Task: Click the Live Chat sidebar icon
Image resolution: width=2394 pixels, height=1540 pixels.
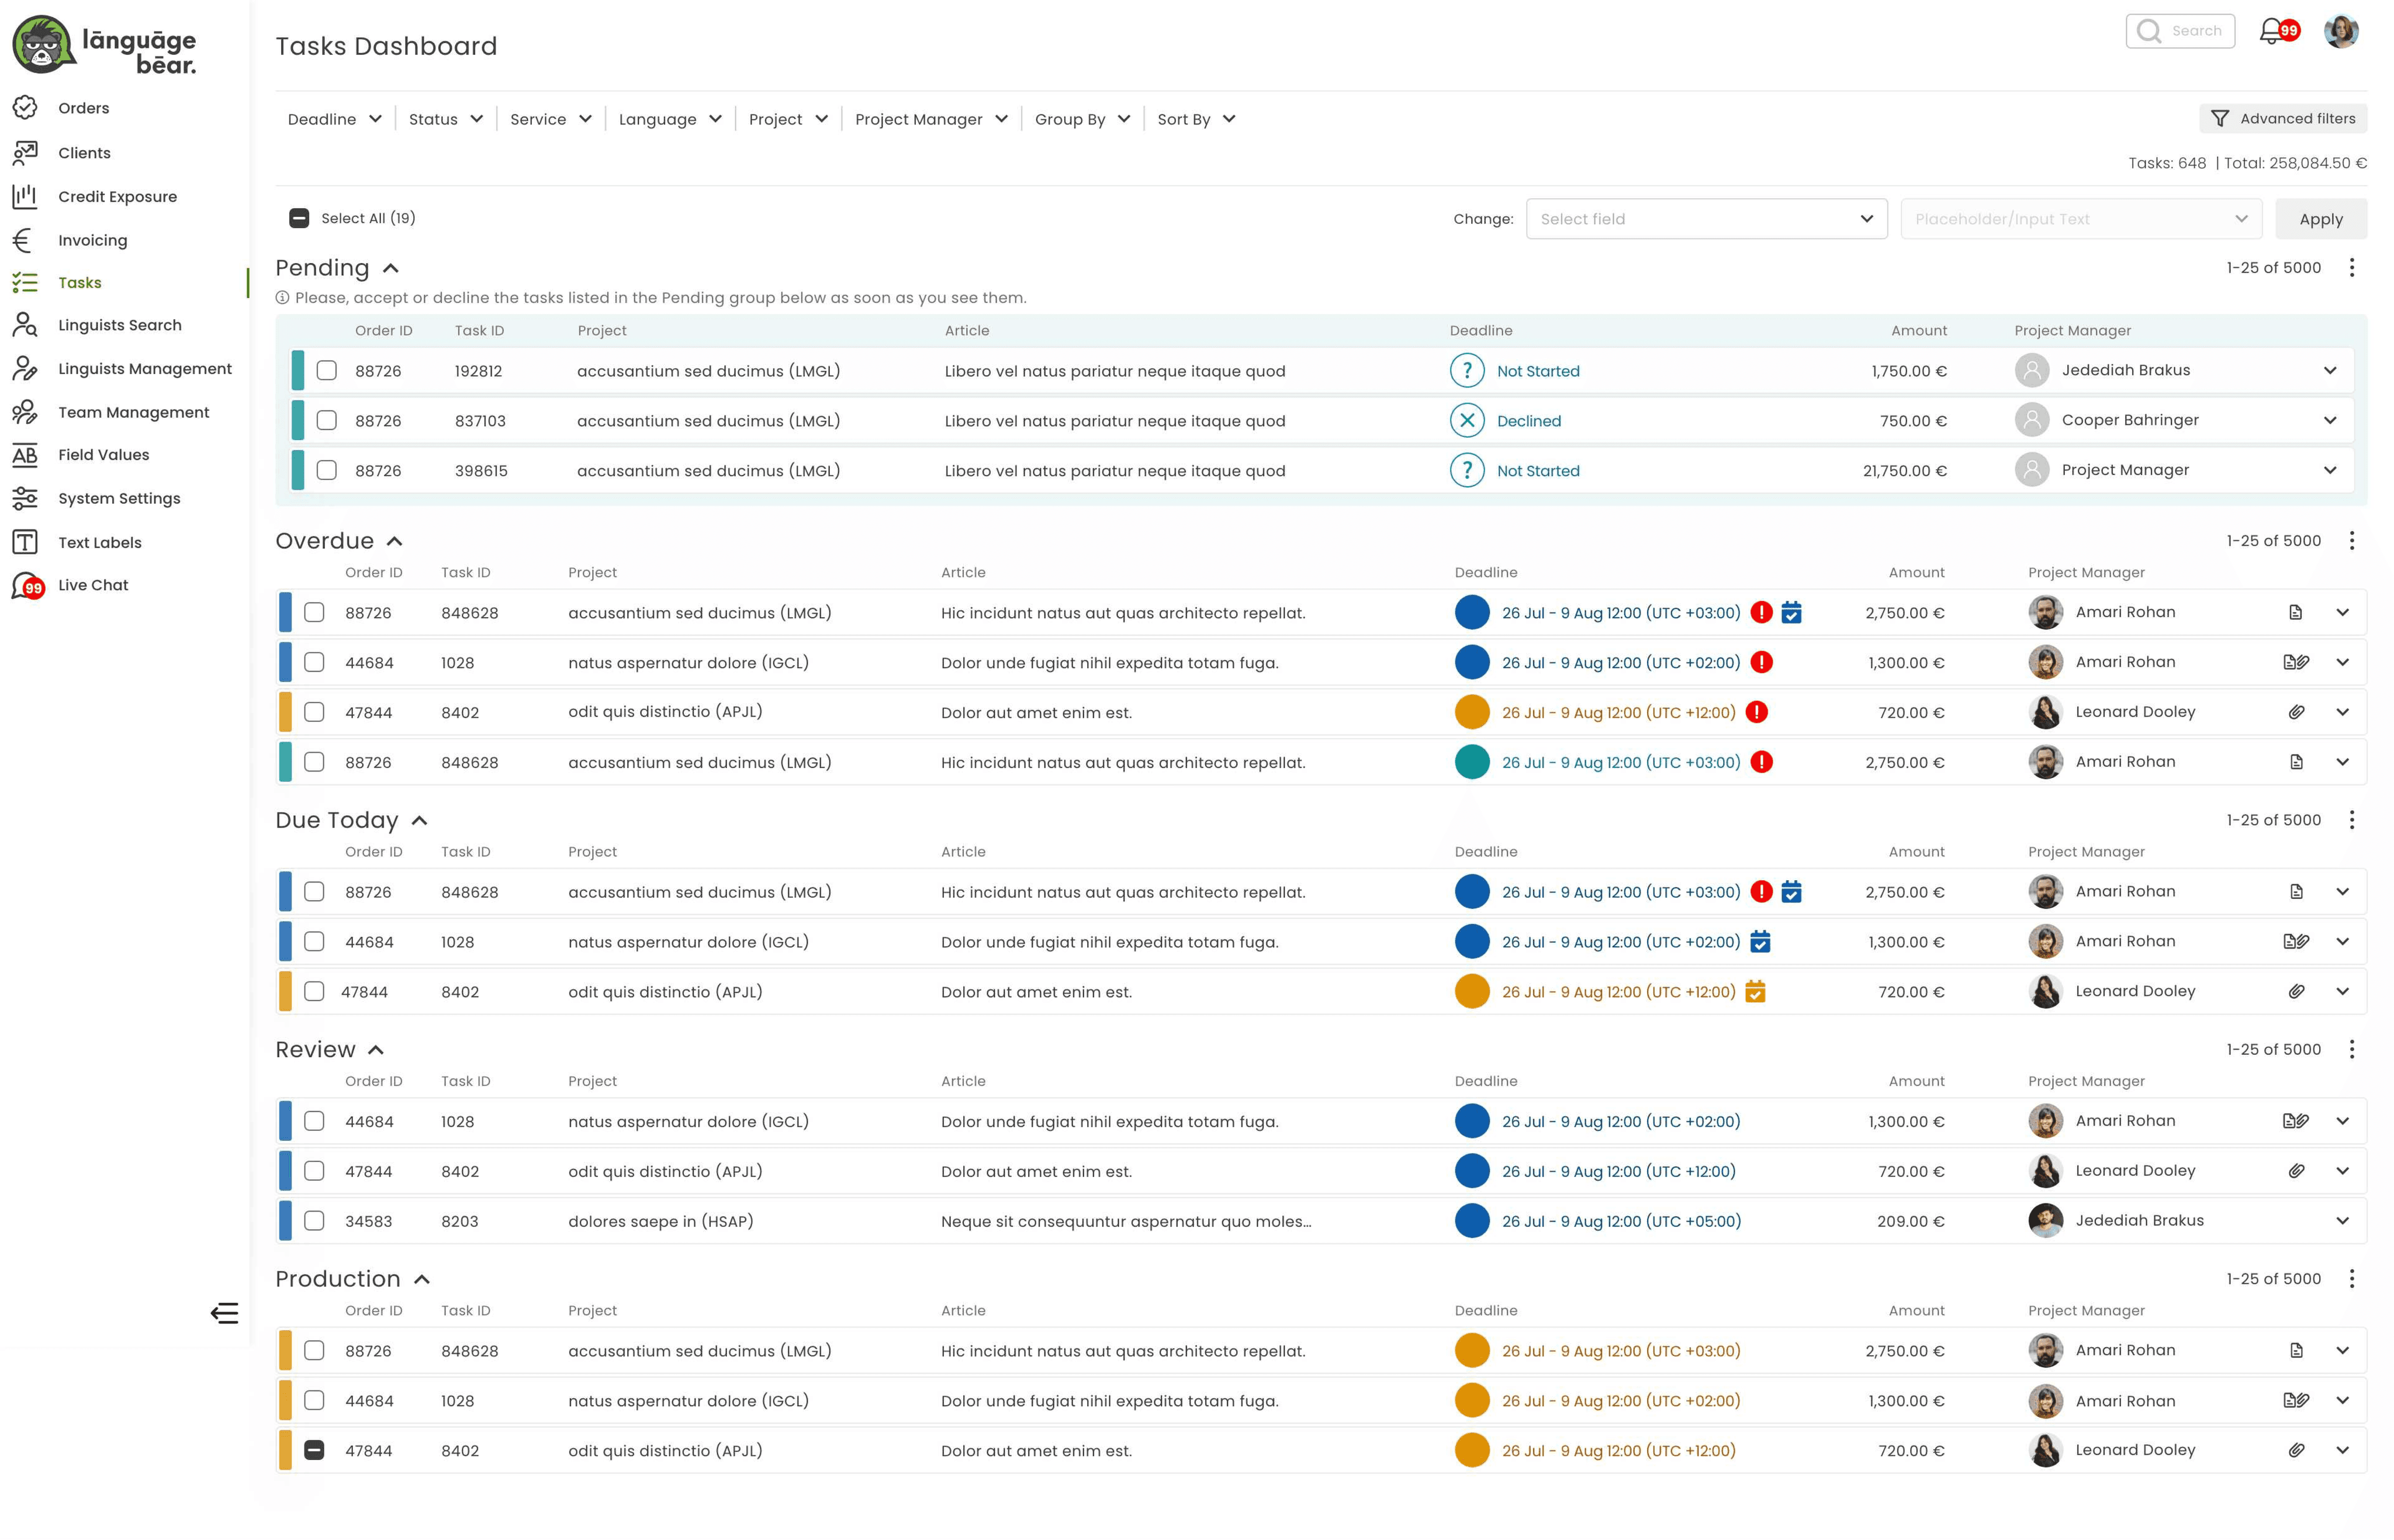Action: pyautogui.click(x=27, y=585)
